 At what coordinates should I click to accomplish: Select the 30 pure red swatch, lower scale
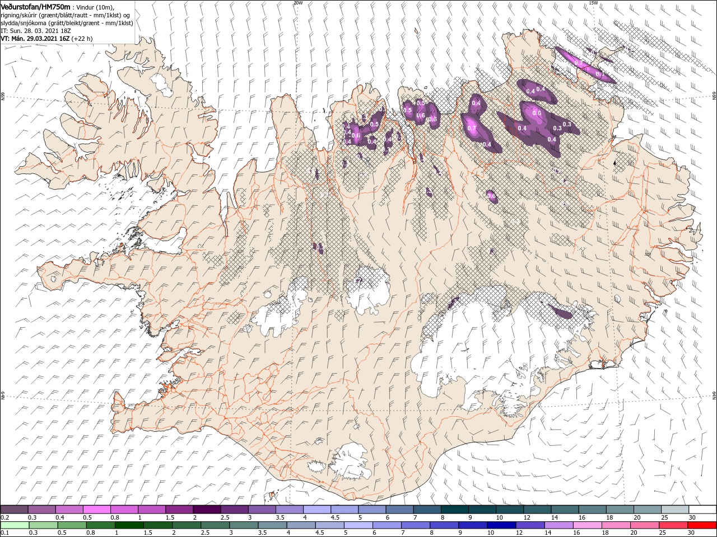pyautogui.click(x=701, y=525)
